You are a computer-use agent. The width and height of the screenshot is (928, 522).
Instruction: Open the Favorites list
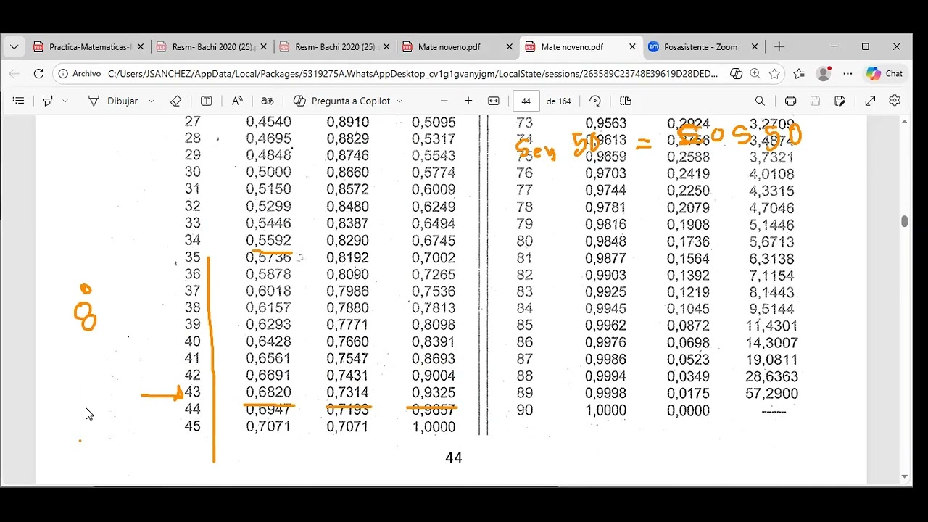tap(799, 73)
